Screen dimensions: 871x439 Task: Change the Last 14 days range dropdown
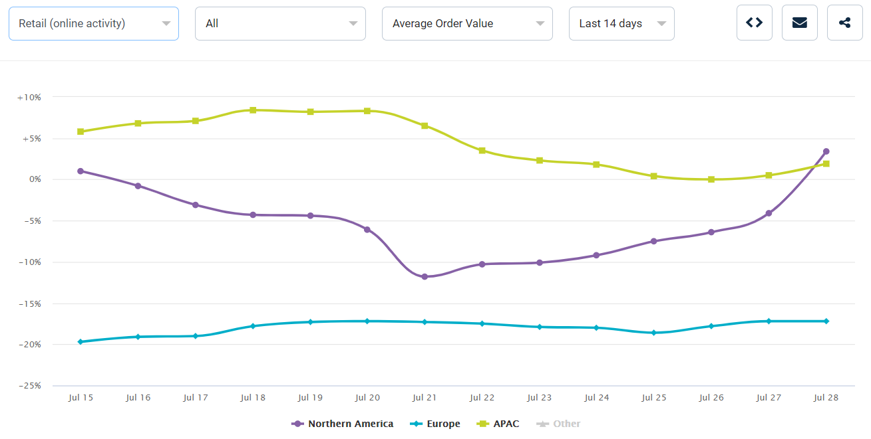tap(621, 24)
